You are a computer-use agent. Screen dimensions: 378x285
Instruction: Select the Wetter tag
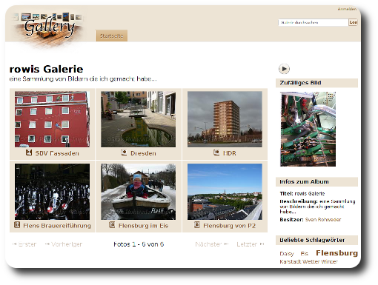click(311, 261)
